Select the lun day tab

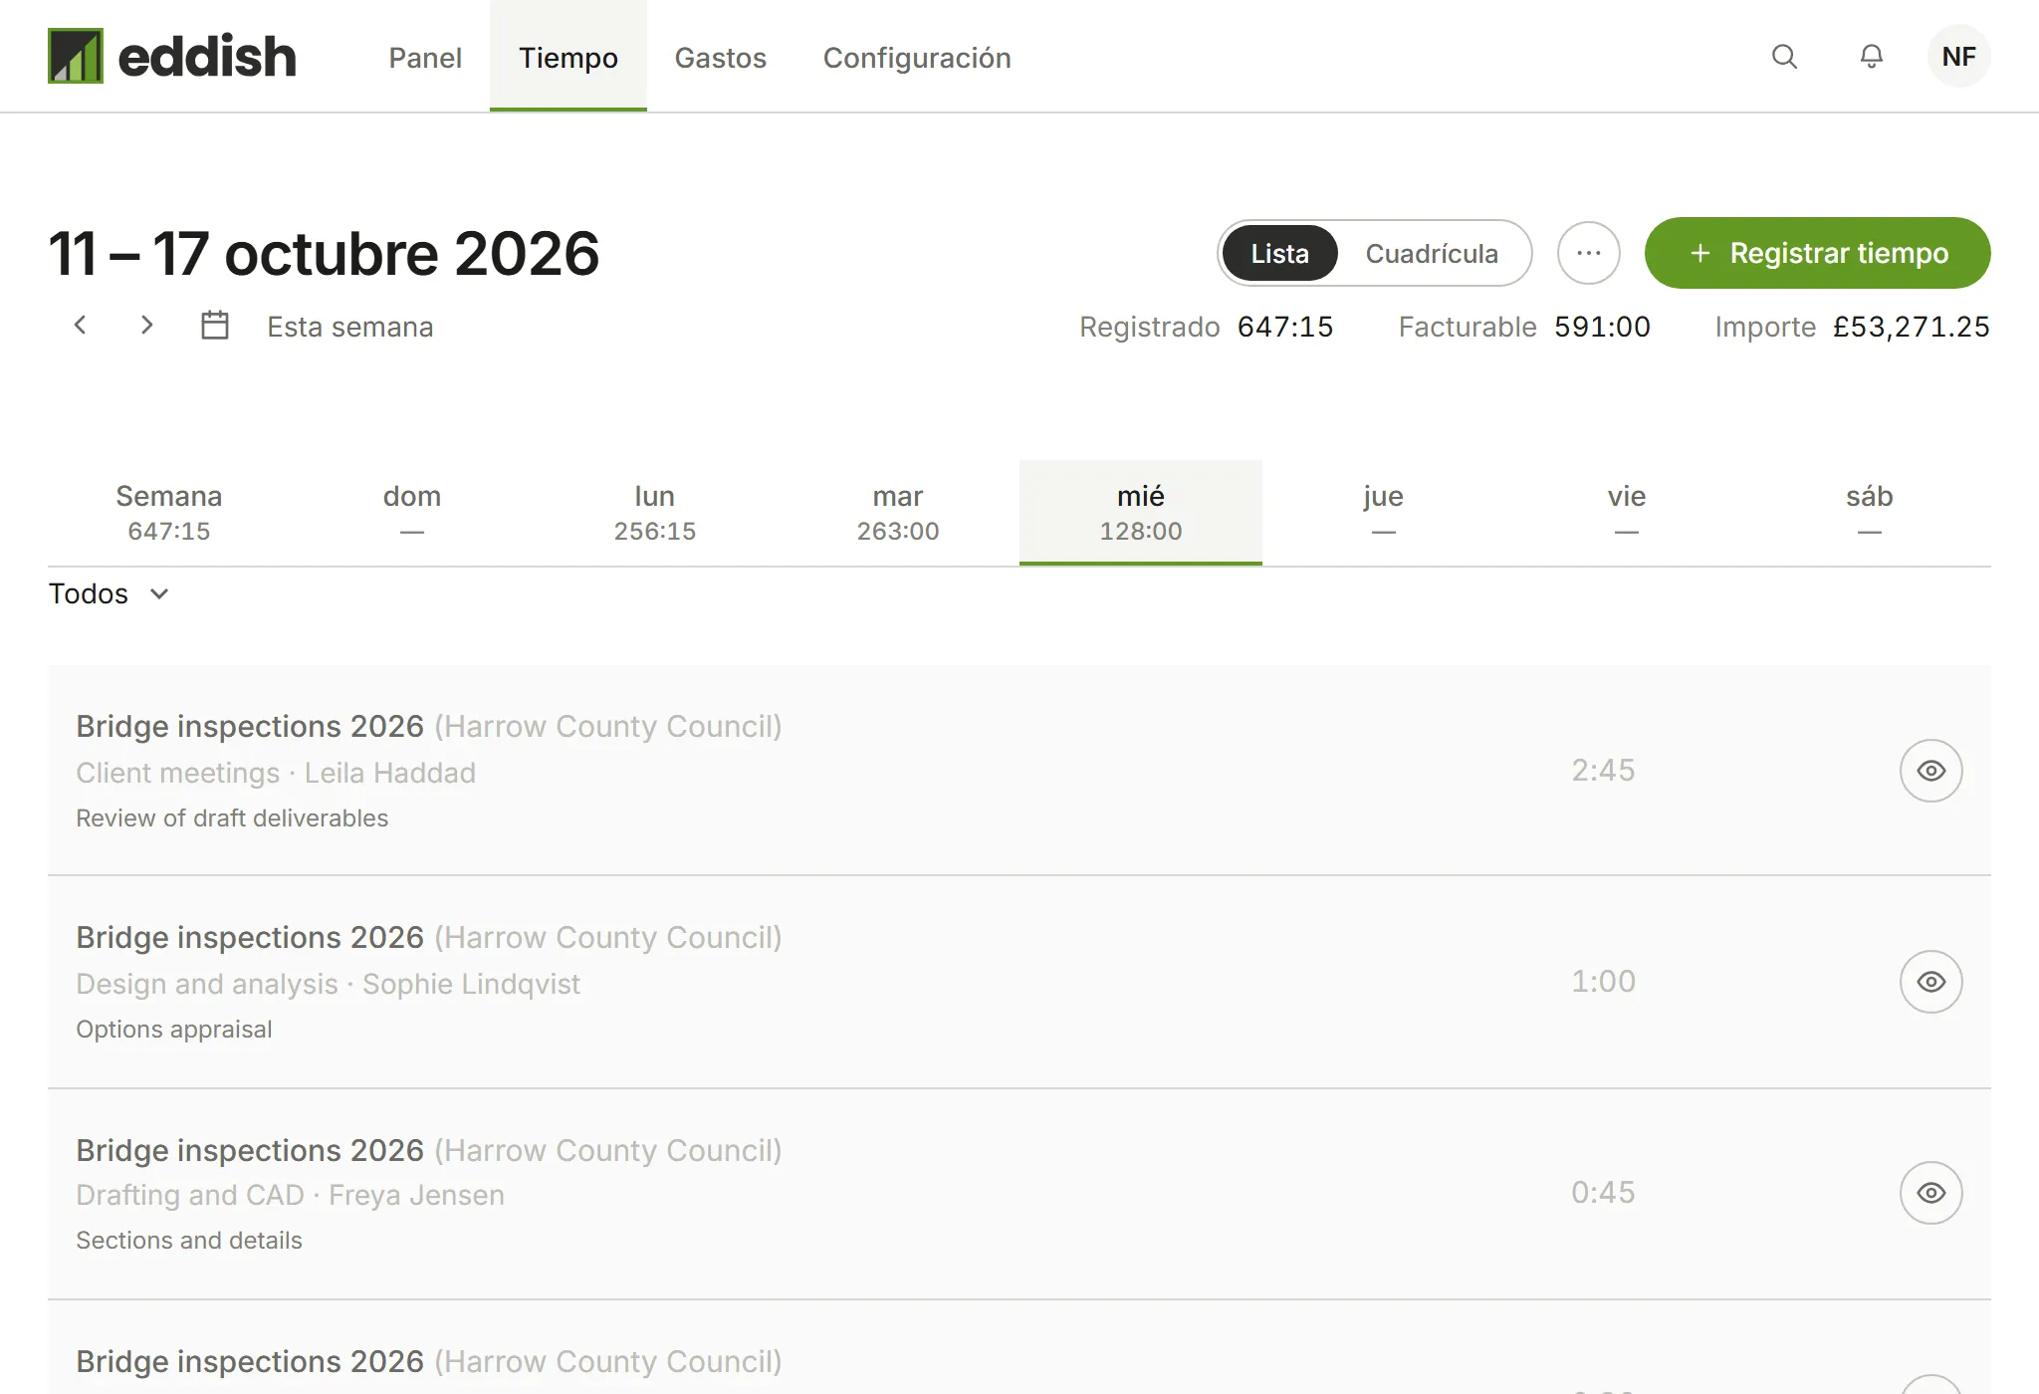(654, 513)
